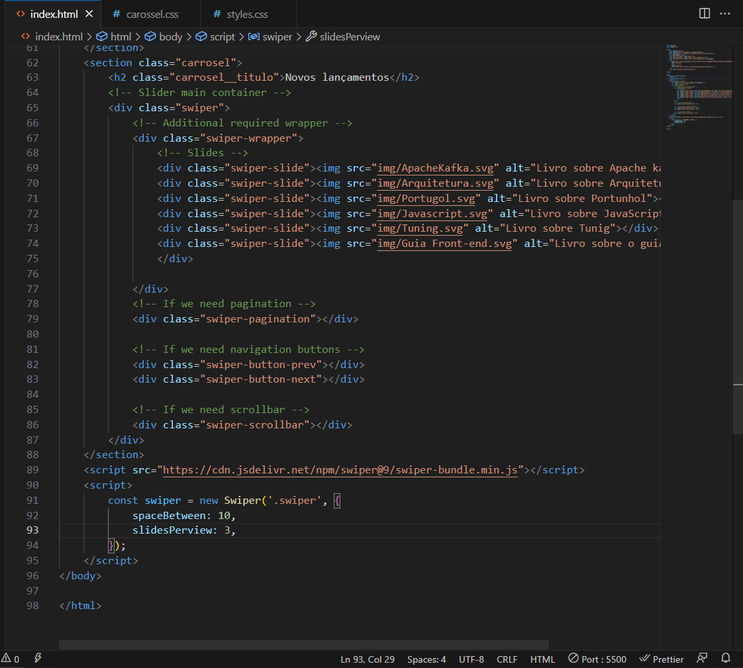This screenshot has height=668, width=743.
Task: Place cursor in "Novos lançamentos" heading text
Action: [x=337, y=77]
